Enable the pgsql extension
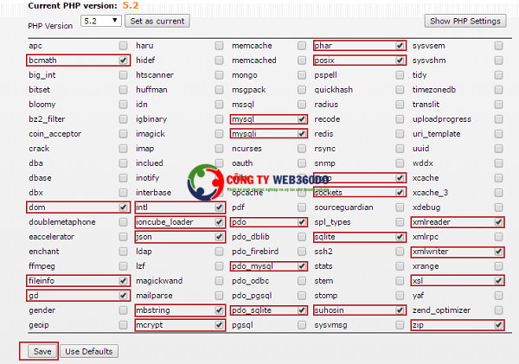 [302, 325]
